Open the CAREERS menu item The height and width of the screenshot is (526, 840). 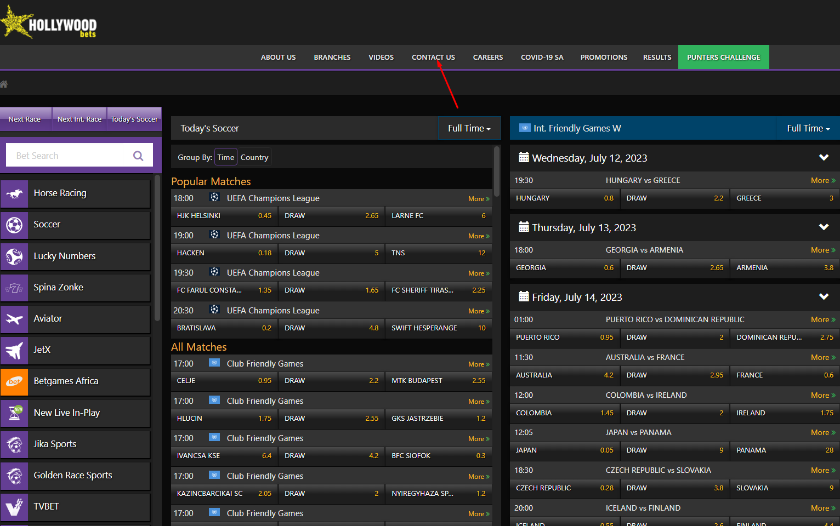coord(487,57)
